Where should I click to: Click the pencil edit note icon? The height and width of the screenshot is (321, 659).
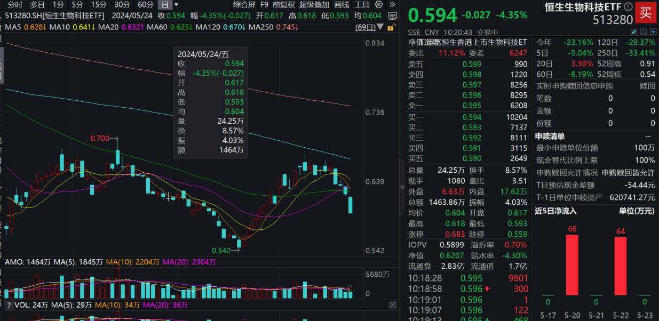(633, 32)
